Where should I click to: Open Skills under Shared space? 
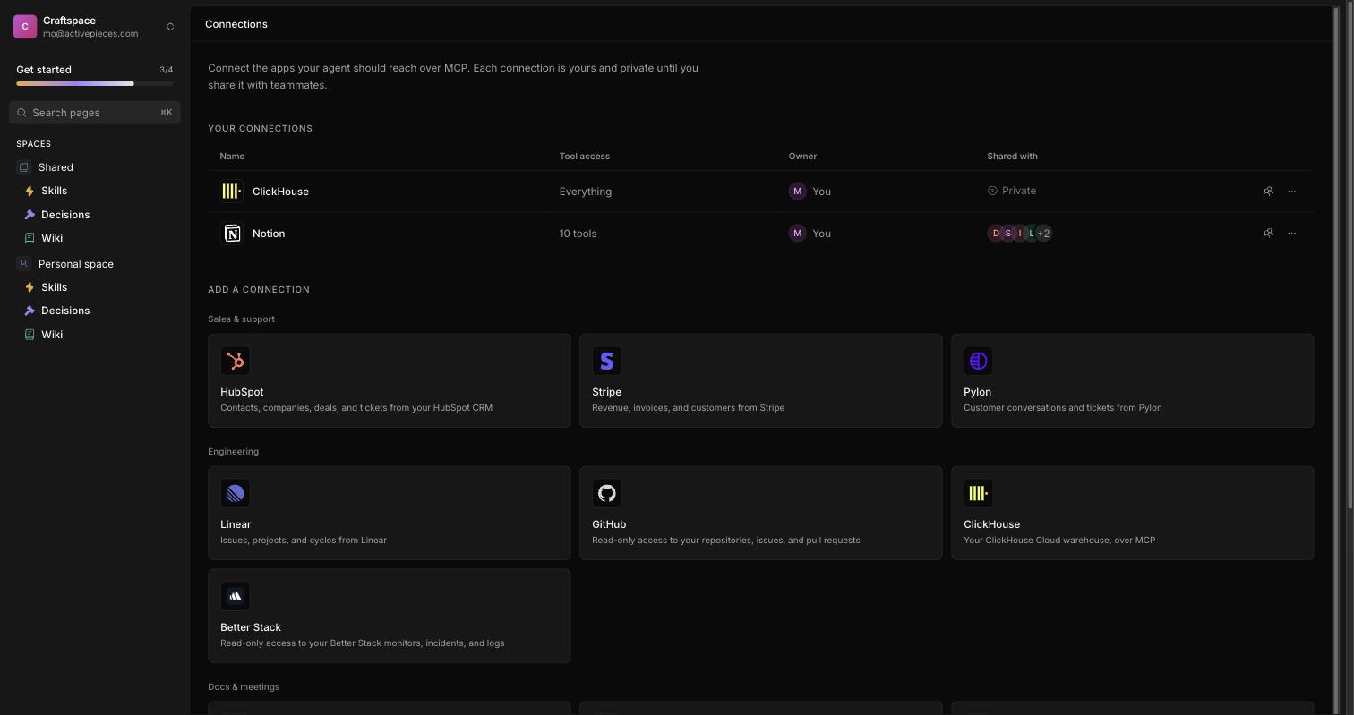(54, 191)
